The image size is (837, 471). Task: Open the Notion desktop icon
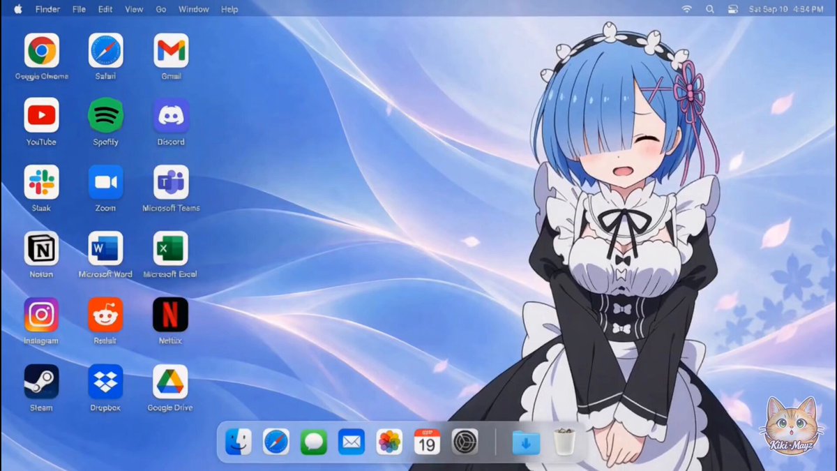[x=41, y=248]
